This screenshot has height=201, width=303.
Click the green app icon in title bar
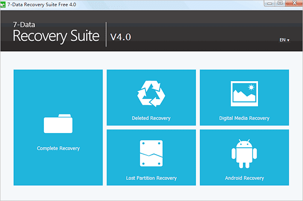point(3,5)
